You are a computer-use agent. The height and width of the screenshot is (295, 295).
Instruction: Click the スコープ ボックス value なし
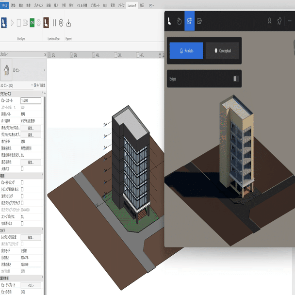(x=22, y=216)
